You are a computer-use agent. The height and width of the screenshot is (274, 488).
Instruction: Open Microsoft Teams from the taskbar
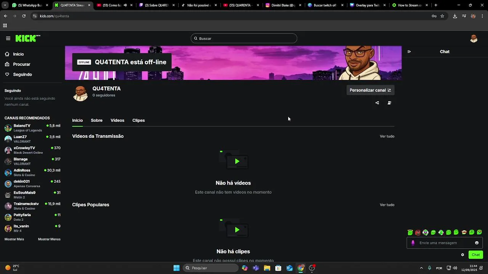click(256, 268)
